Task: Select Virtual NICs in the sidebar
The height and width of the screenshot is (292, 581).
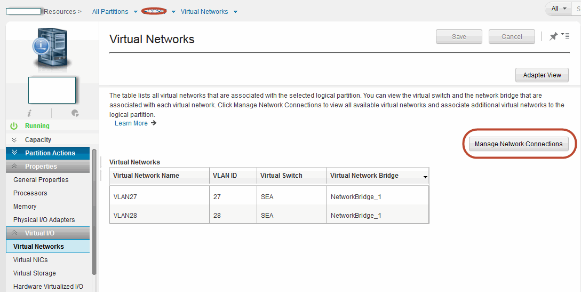Action: pos(30,260)
